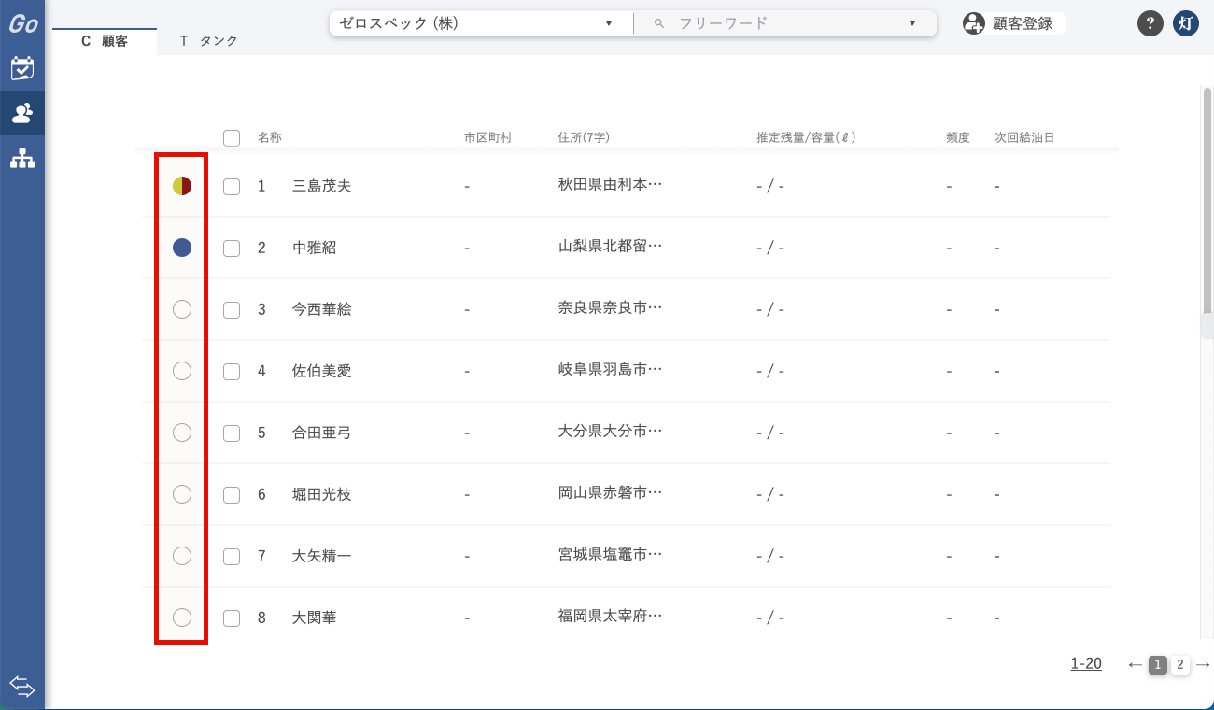Screen dimensions: 1214x710
Task: Go to page 2
Action: 1180,665
